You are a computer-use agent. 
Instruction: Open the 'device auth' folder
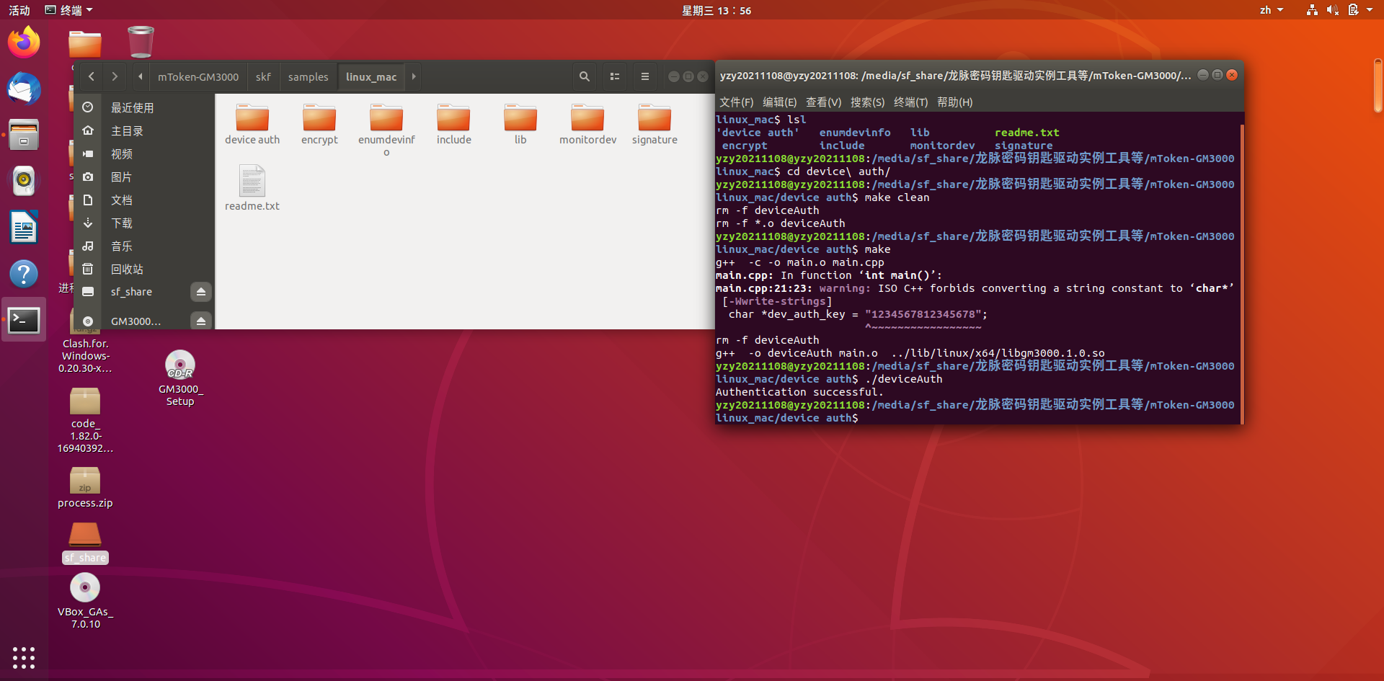(252, 125)
